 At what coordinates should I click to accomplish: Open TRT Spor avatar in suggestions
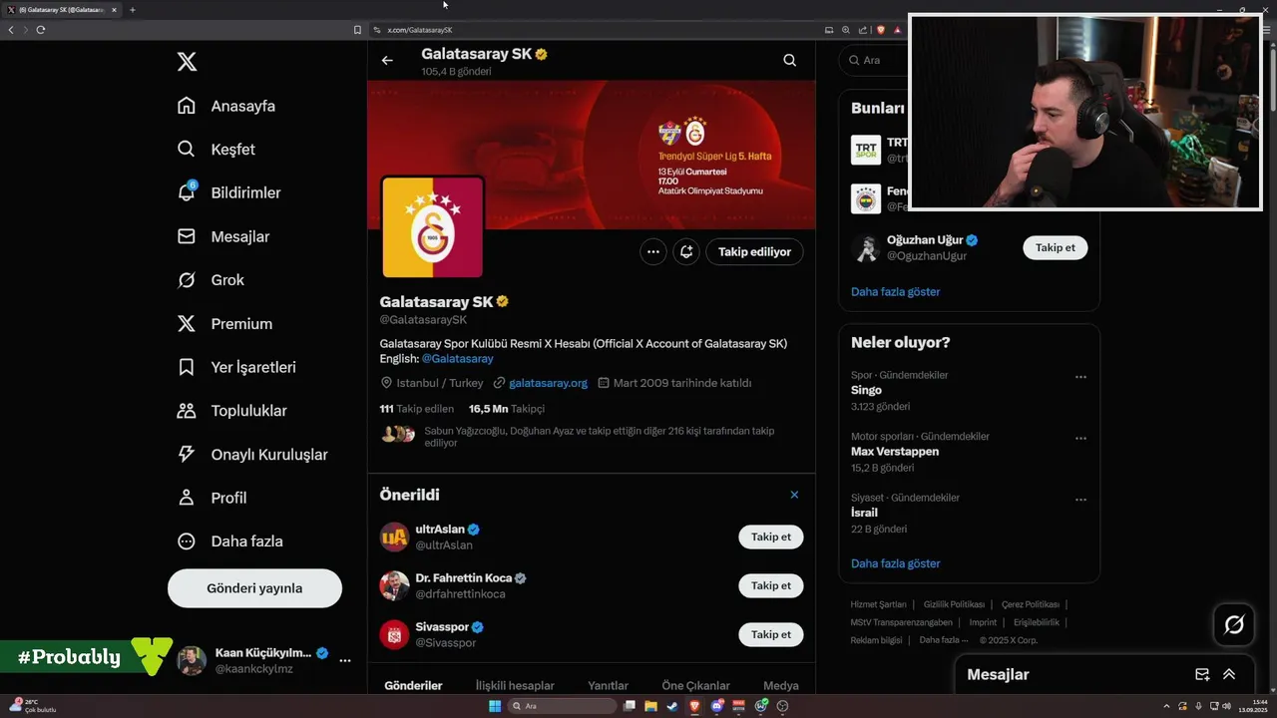pos(866,150)
